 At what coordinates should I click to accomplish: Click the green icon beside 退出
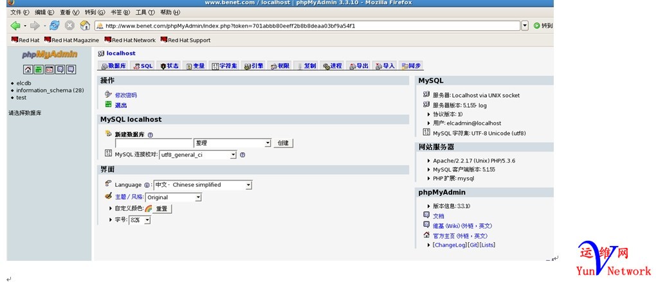(x=108, y=105)
